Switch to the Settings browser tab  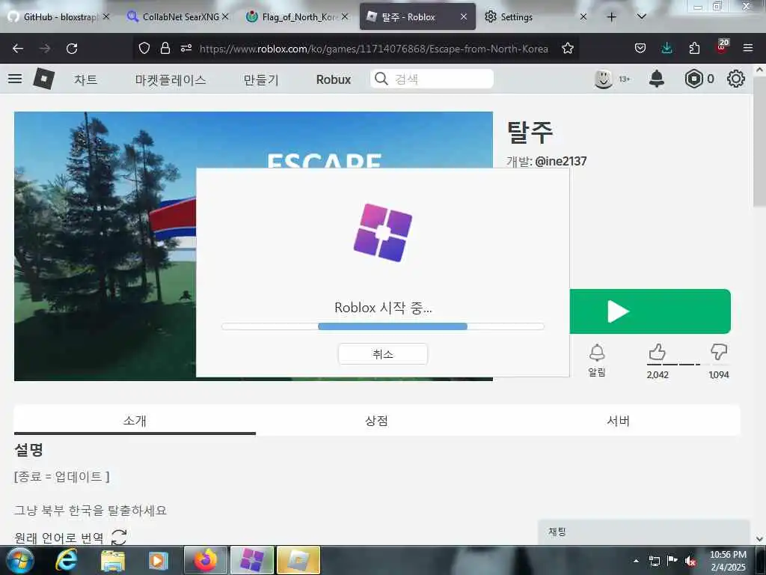[535, 17]
